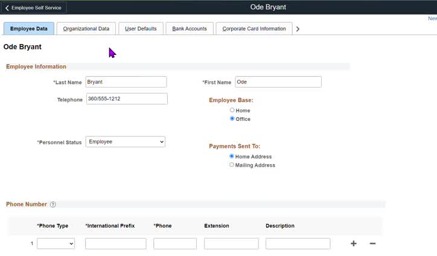Click the Last Name input field
This screenshot has width=437, height=256.
pyautogui.click(x=126, y=82)
